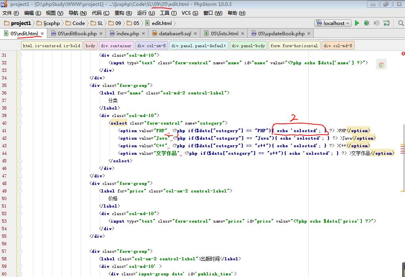Screen dimensions: 405x277
Task: Select the 05\edit.html tab
Action: pyautogui.click(x=24, y=34)
